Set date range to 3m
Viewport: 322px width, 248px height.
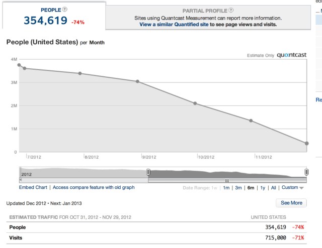[238, 188]
